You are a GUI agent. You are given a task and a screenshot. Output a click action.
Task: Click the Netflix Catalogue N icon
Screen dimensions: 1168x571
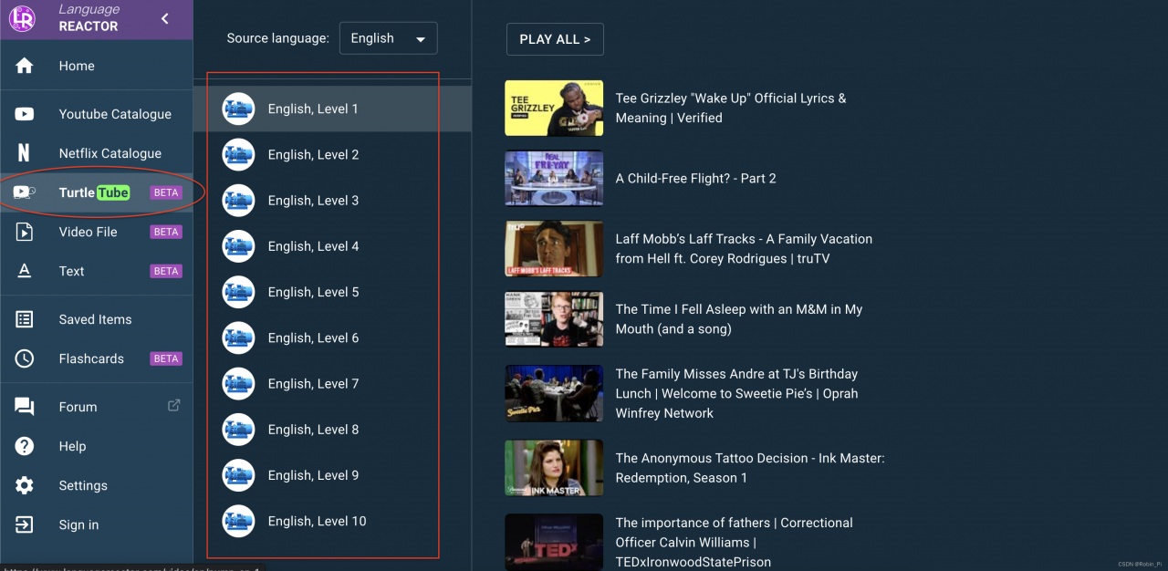coord(25,153)
